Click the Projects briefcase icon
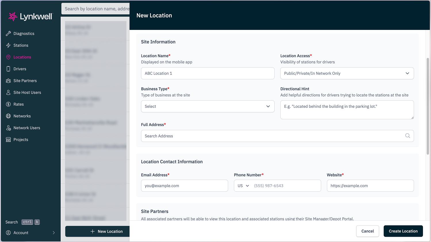This screenshot has height=242, width=431. click(8, 139)
